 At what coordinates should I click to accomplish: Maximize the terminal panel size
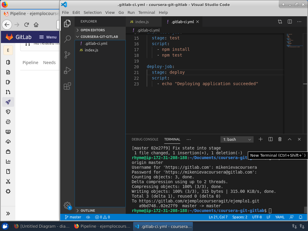tap(290, 139)
